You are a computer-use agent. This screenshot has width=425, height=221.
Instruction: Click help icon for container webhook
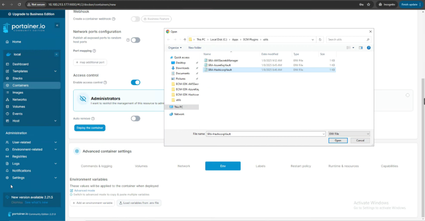(114, 19)
